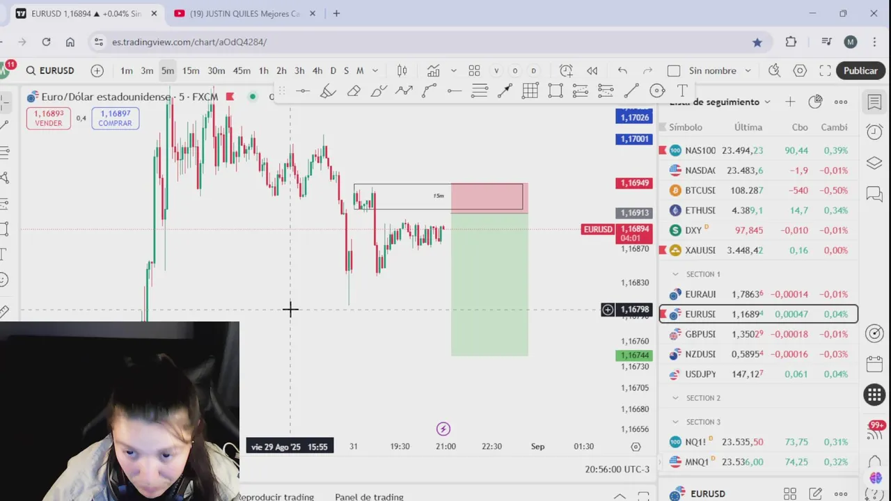Open the chats speech bubble icon
The height and width of the screenshot is (501, 891).
874,194
